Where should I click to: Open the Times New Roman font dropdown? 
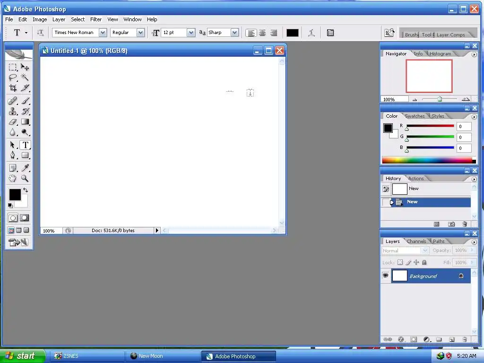103,33
